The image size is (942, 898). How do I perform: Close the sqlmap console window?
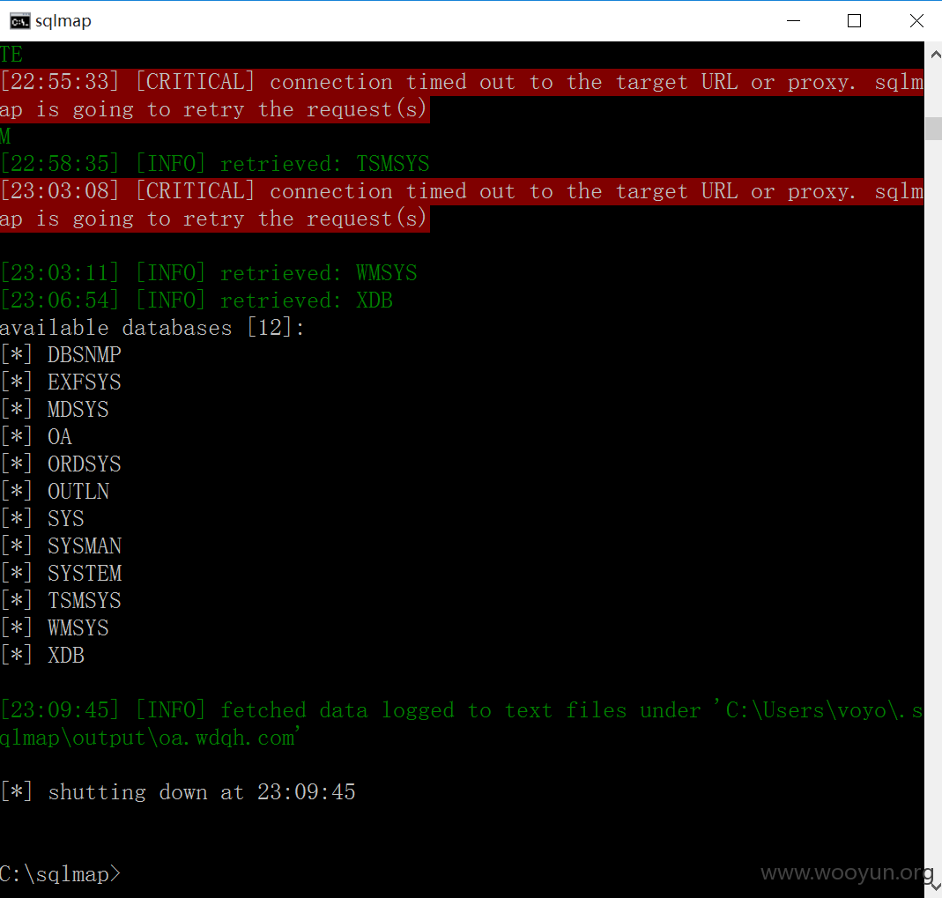click(916, 21)
